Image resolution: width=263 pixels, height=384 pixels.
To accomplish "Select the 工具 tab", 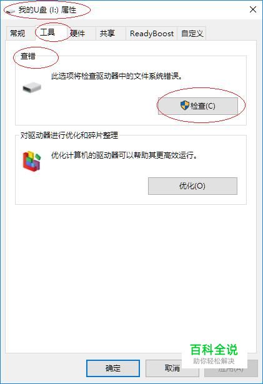I will point(48,32).
